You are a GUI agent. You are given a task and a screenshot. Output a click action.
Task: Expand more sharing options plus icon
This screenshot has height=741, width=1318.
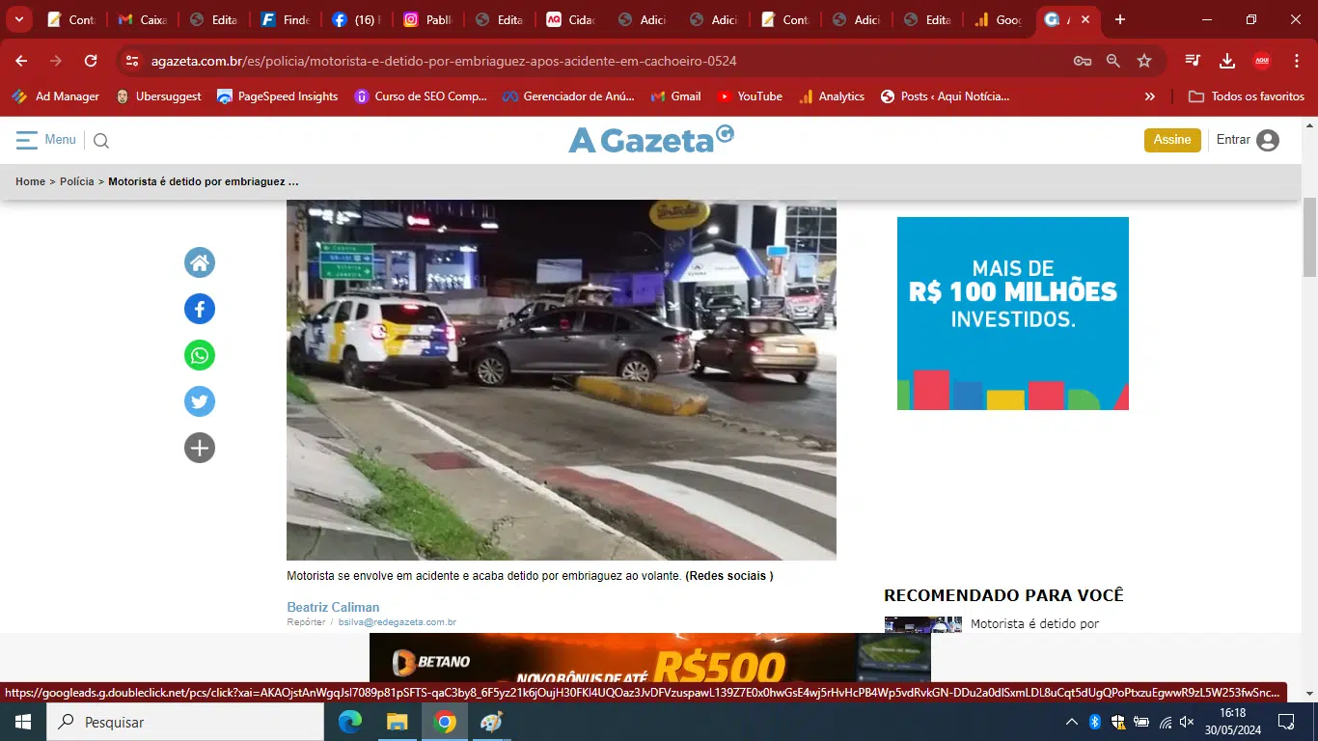[200, 448]
